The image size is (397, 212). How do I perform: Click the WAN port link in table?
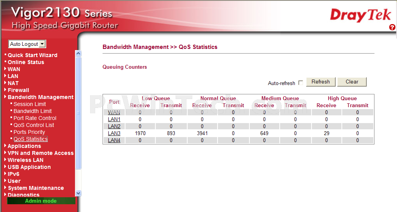pyautogui.click(x=114, y=112)
